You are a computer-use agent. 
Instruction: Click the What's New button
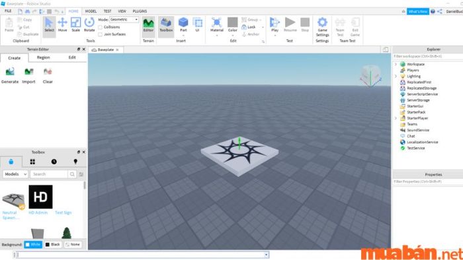(418, 11)
